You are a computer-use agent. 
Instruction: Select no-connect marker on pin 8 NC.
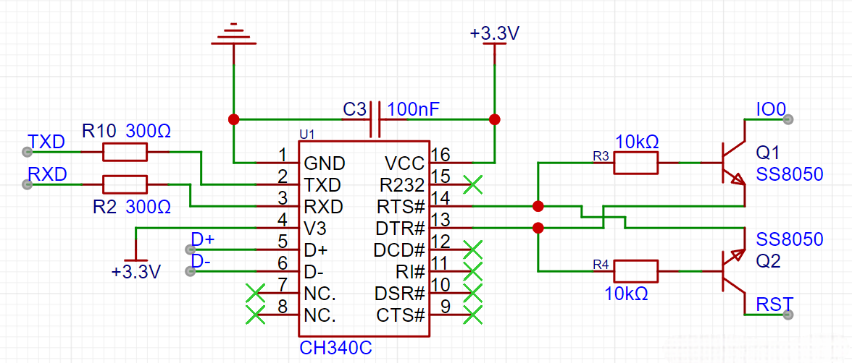click(255, 315)
